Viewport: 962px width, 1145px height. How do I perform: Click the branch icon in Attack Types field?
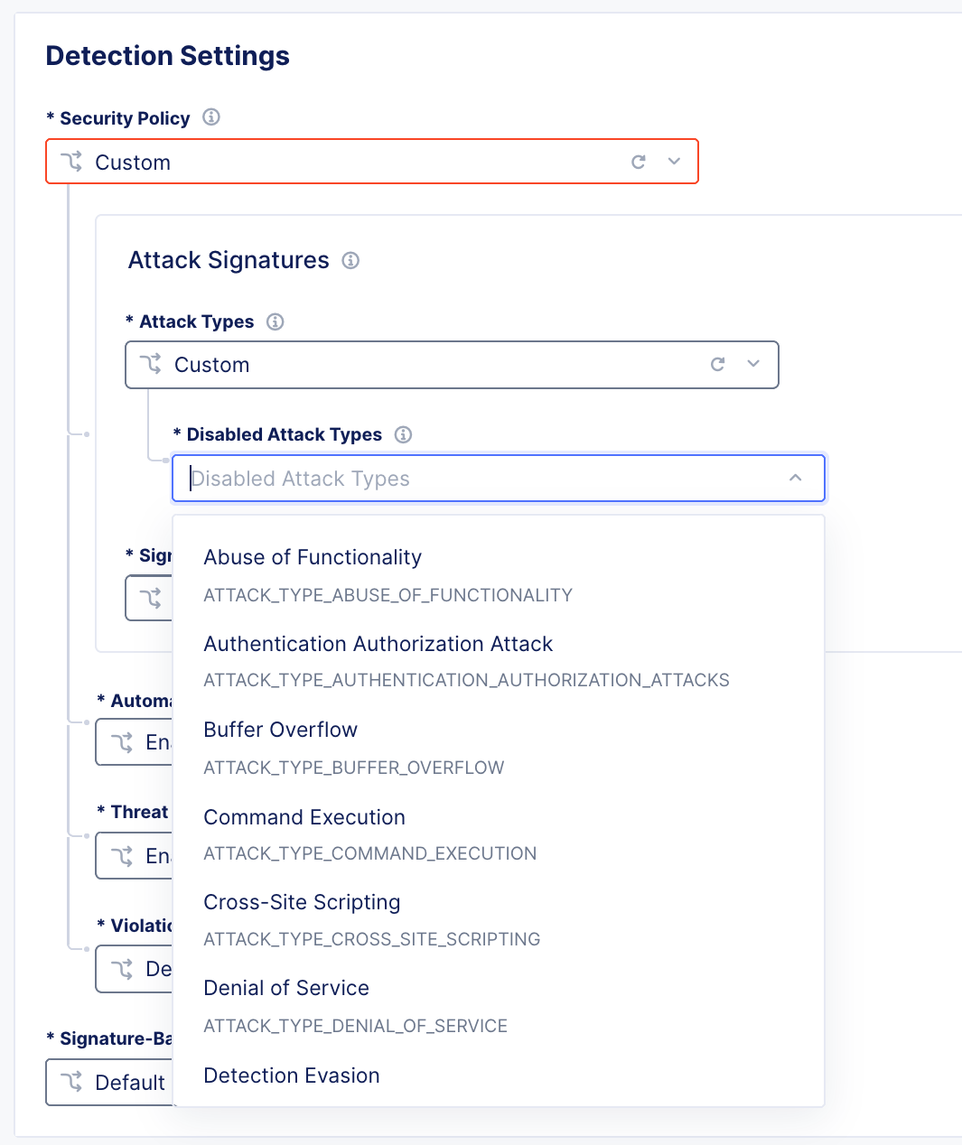point(151,364)
